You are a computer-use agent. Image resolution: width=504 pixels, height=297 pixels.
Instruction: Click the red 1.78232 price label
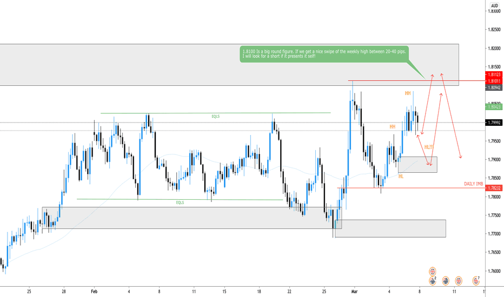point(494,188)
